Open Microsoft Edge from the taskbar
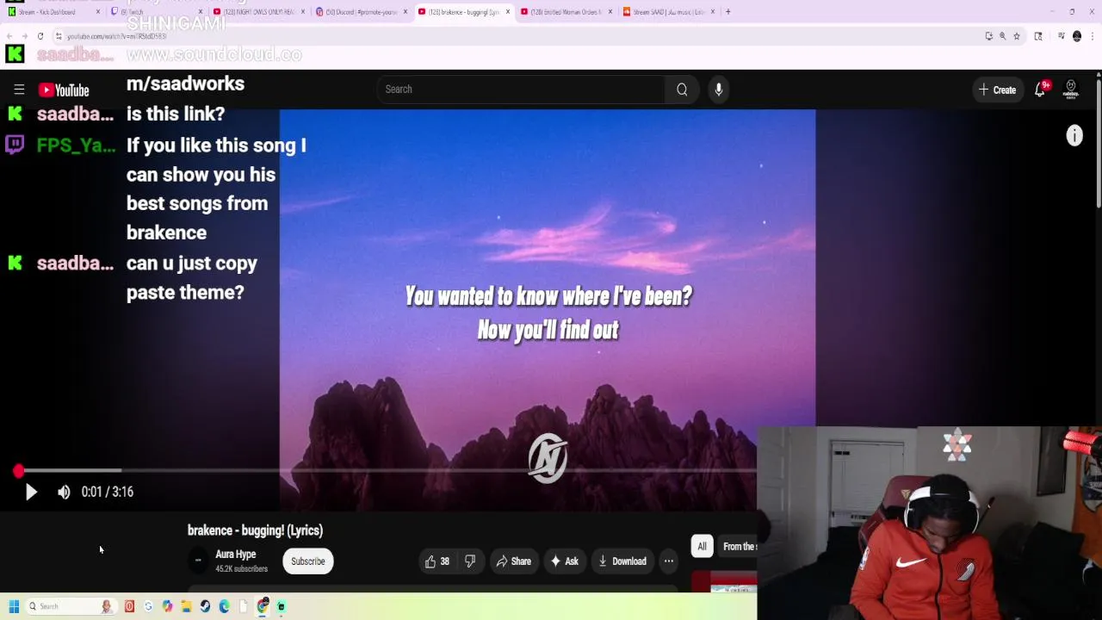The image size is (1102, 620). 224,606
